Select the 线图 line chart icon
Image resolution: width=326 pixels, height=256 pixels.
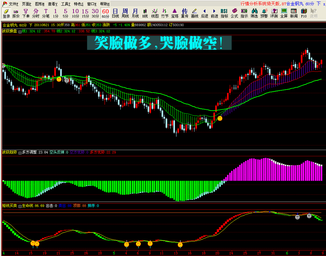[x=155, y=13]
